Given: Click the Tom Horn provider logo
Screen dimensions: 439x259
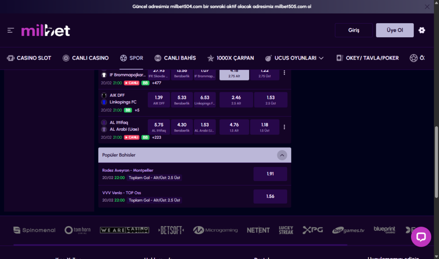Looking at the screenshot, I should coord(78,230).
